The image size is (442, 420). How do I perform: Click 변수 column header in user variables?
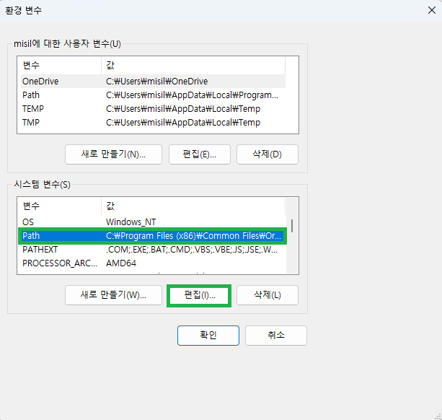coord(61,66)
